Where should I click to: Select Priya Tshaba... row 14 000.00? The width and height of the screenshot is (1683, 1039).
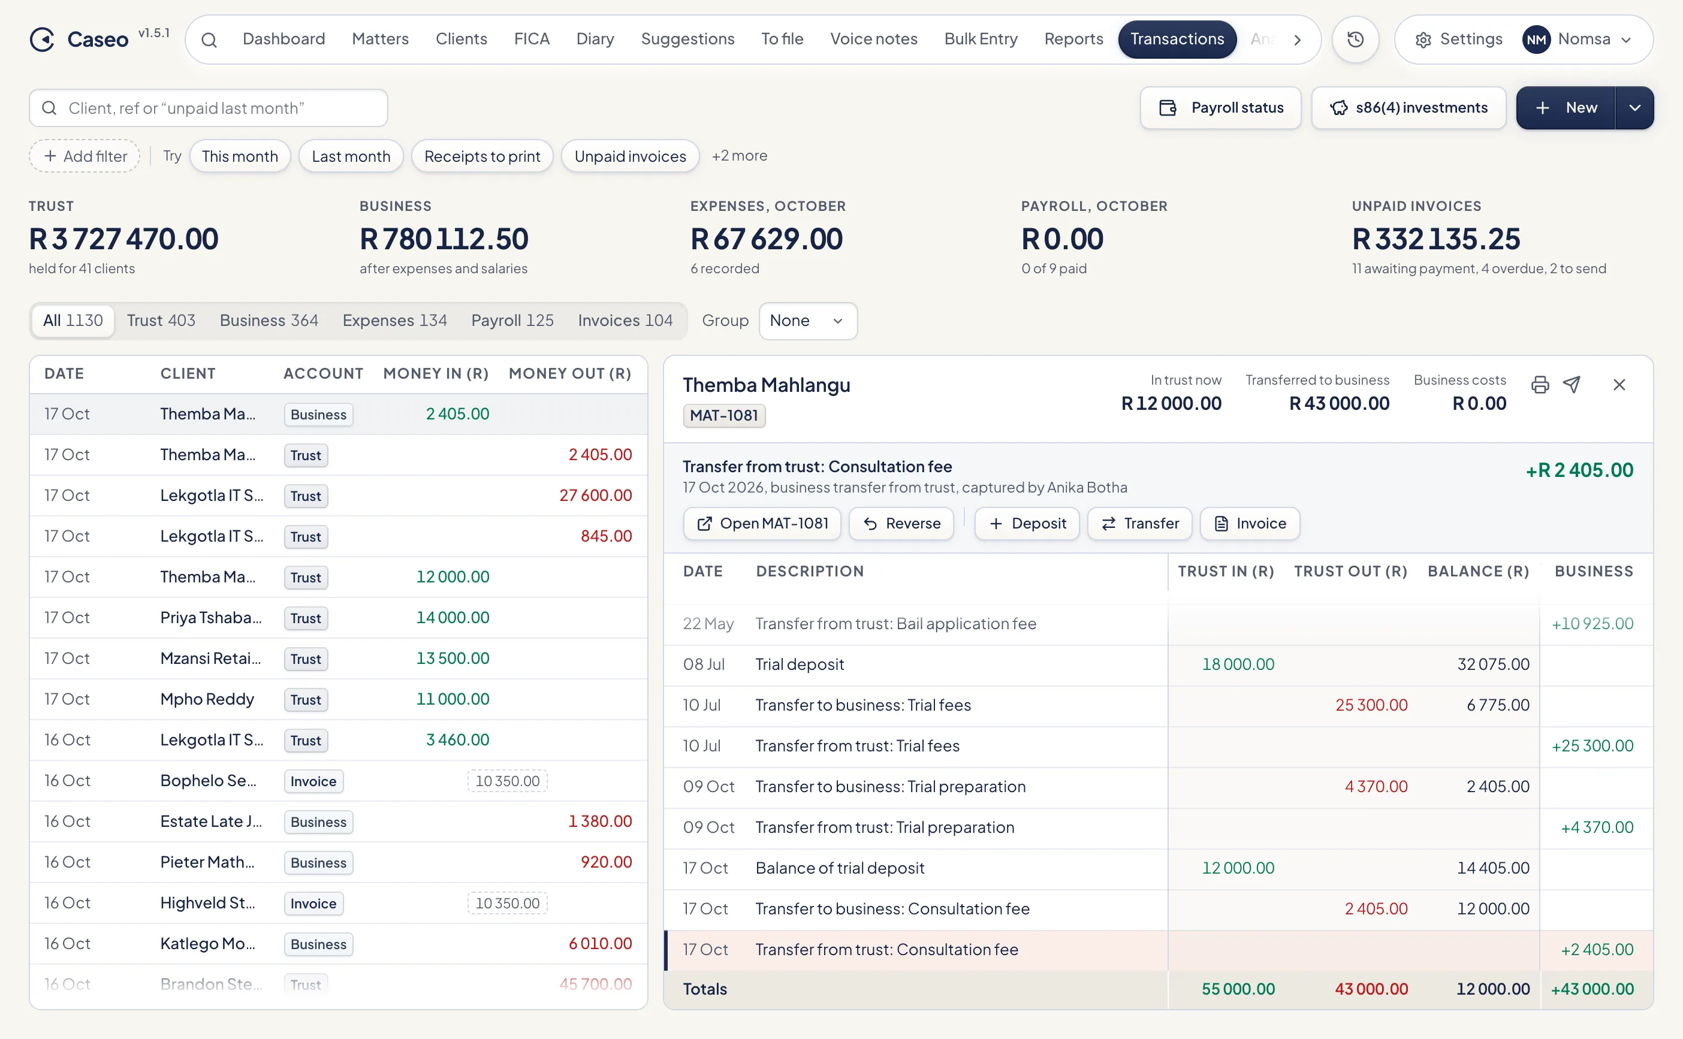[x=338, y=618]
